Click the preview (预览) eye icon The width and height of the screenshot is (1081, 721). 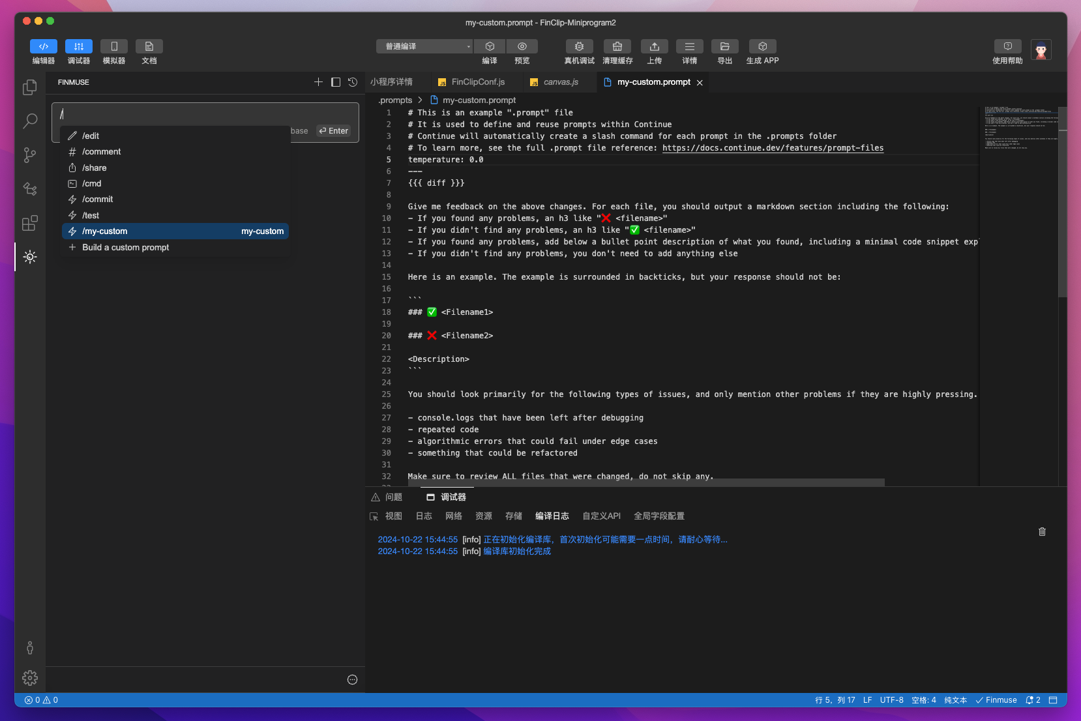click(x=522, y=46)
